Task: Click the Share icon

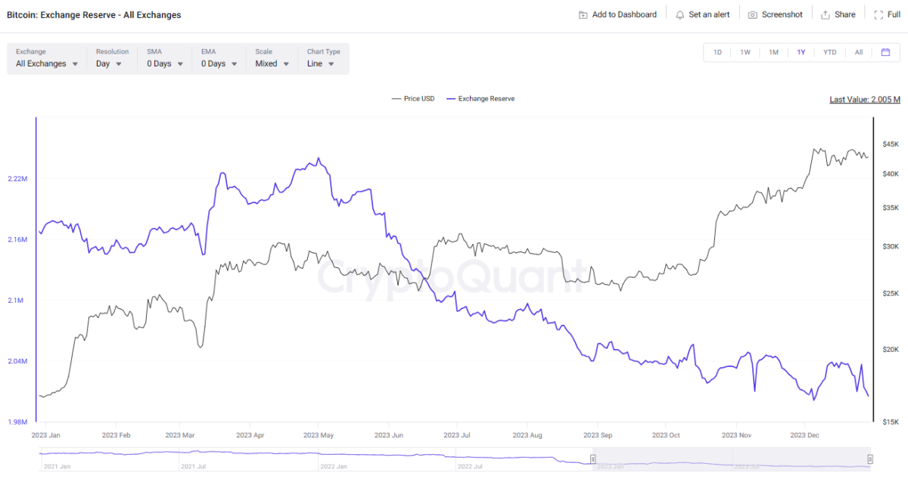Action: [x=826, y=15]
